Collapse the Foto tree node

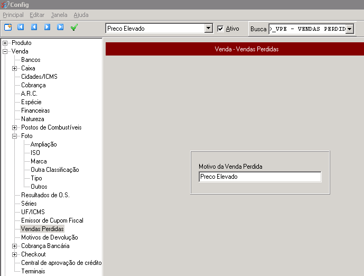14,136
